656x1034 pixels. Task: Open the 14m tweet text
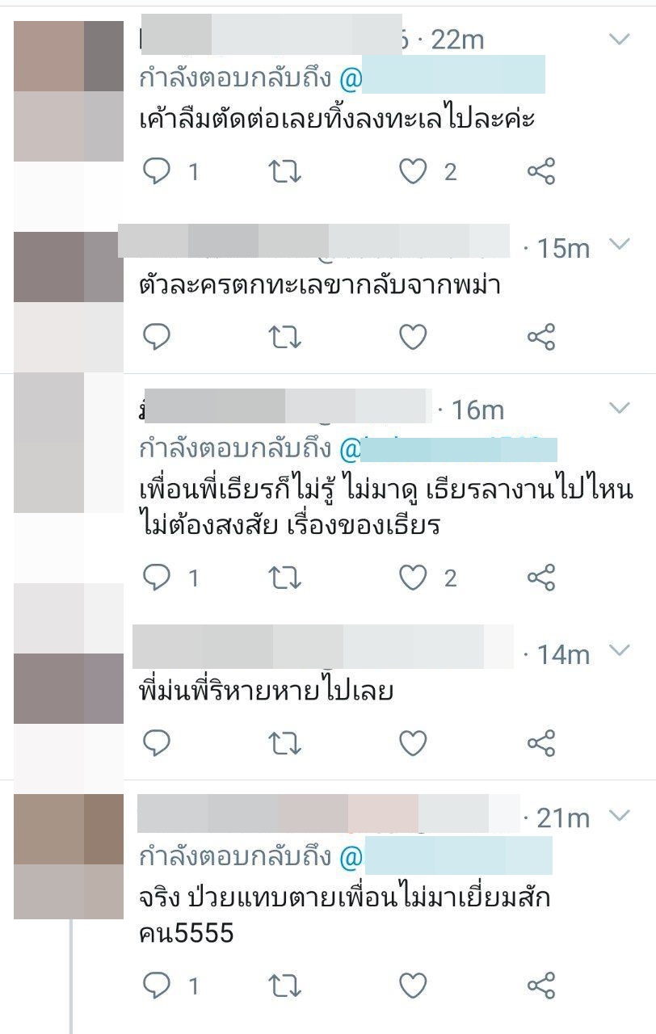tap(266, 693)
